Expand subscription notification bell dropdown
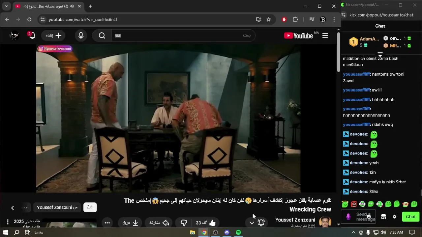 tap(256, 223)
